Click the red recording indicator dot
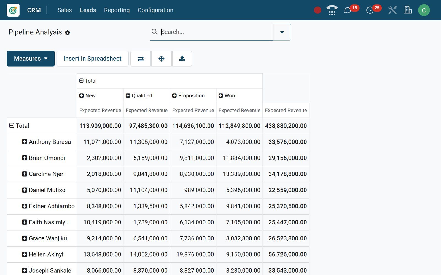 click(x=318, y=10)
